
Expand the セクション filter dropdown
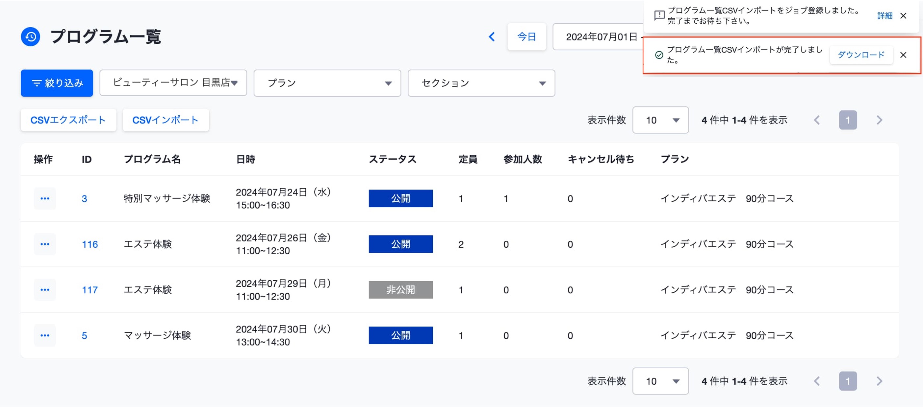point(481,83)
